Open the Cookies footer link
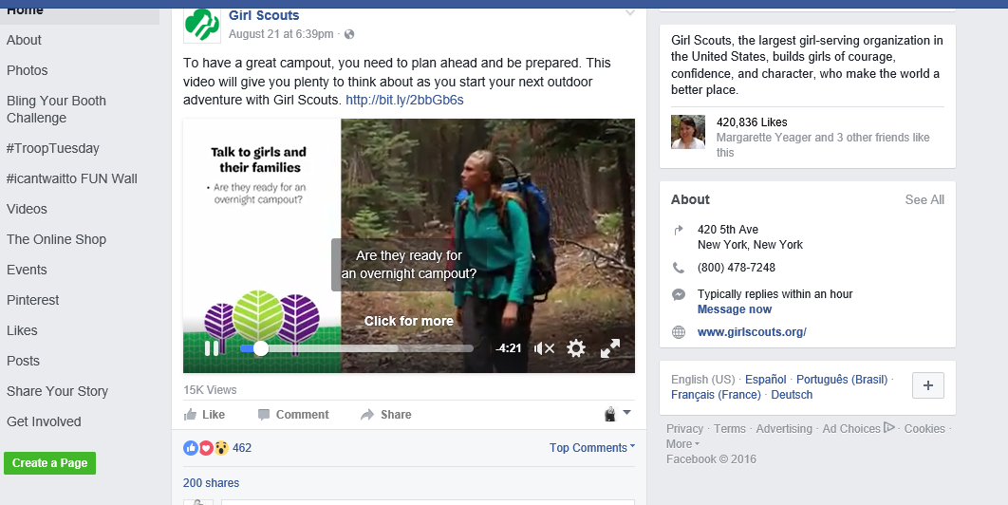The width and height of the screenshot is (1008, 505). click(924, 428)
